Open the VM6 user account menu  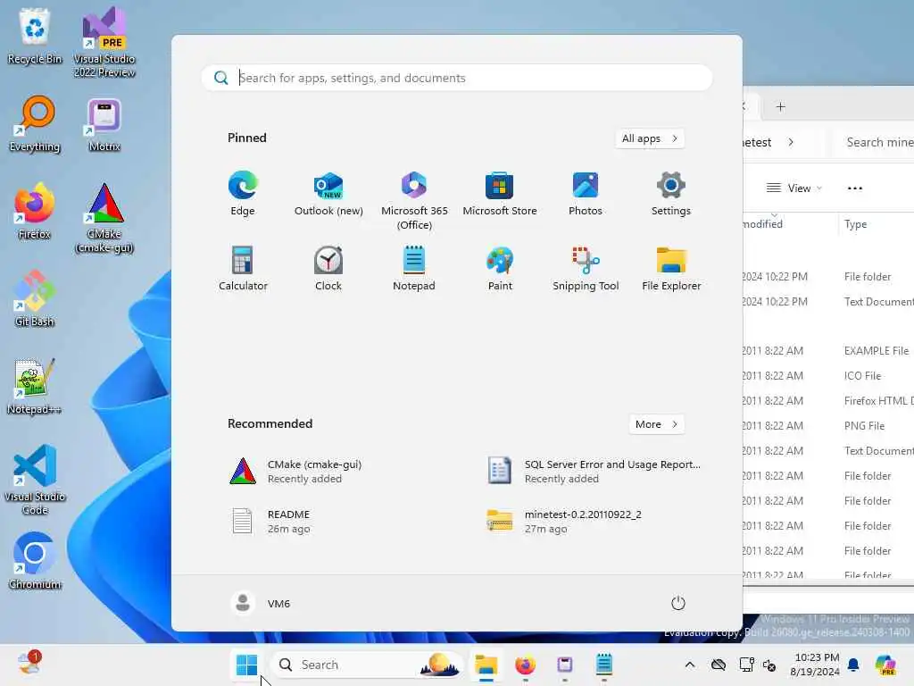[261, 603]
